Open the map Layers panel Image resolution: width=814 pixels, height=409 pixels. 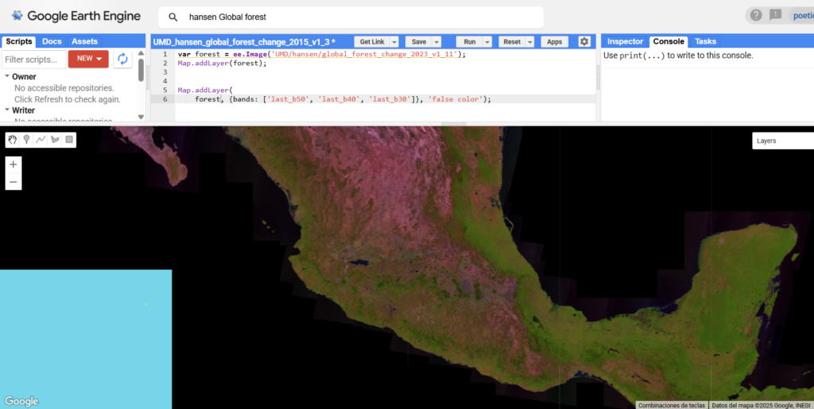click(x=783, y=141)
